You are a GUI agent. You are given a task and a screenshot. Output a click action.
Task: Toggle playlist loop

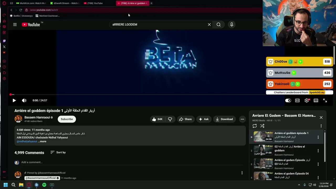tap(255, 126)
